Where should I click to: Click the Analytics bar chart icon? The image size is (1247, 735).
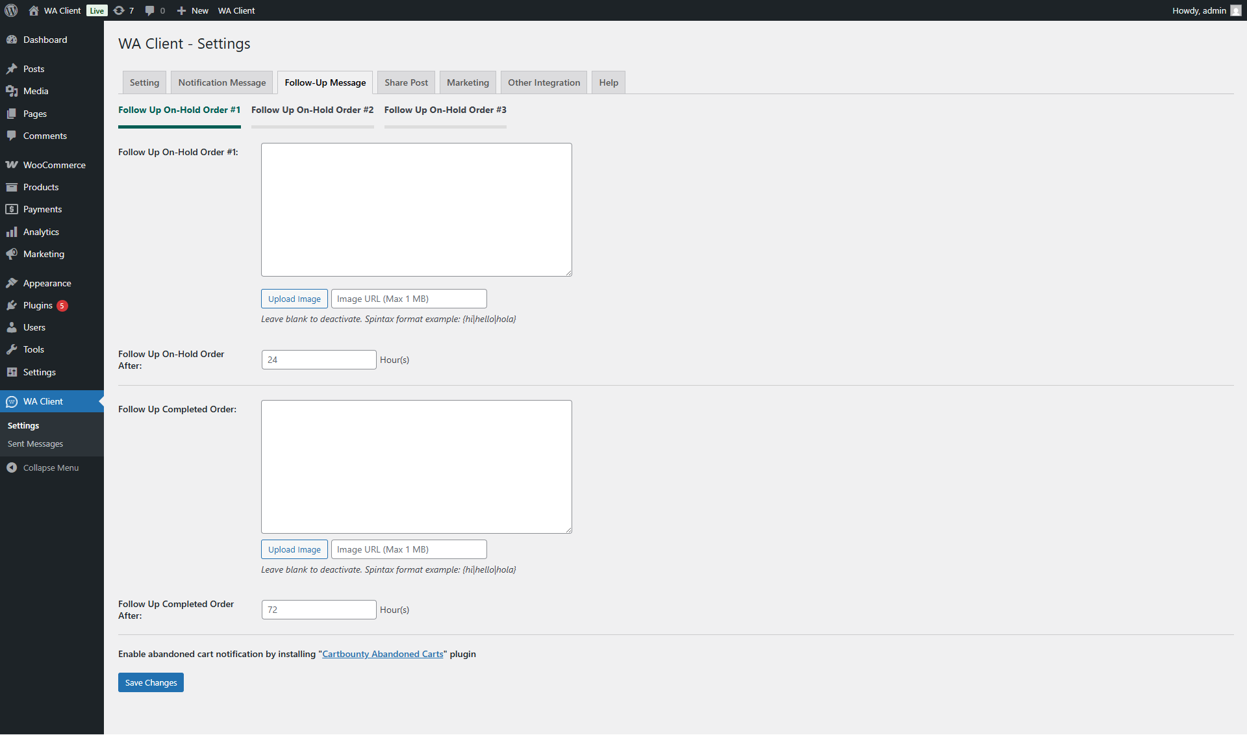(x=12, y=232)
